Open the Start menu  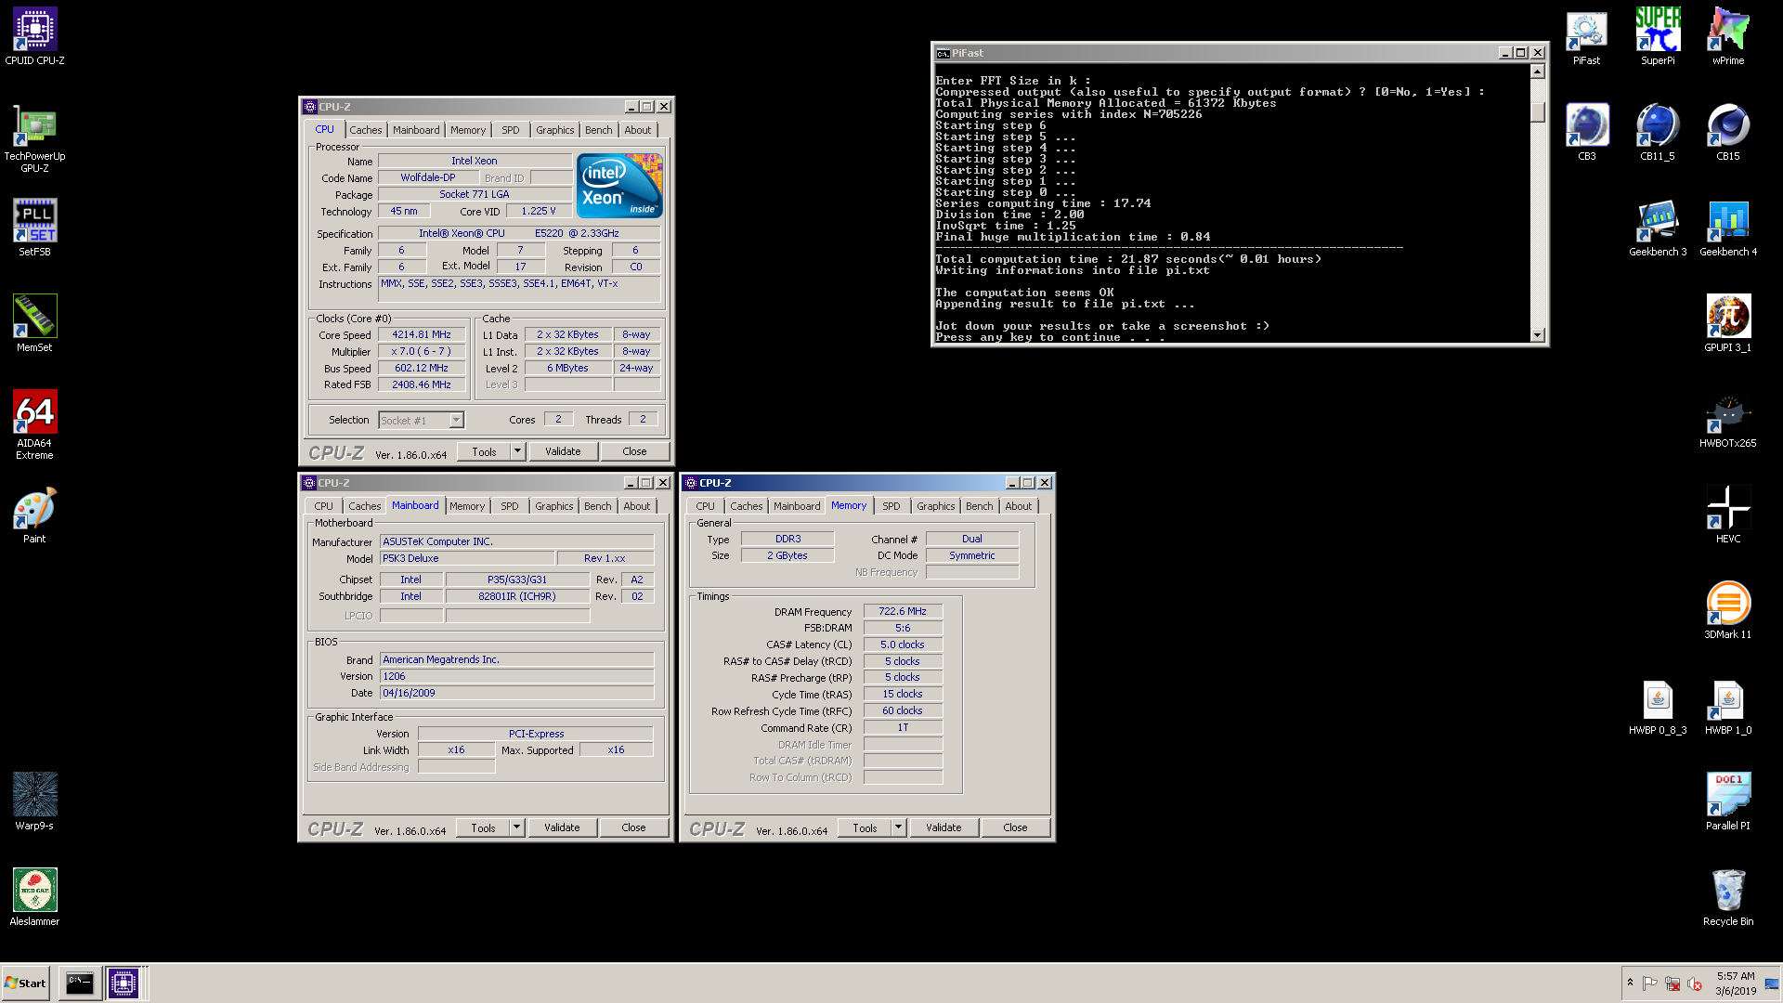(x=25, y=983)
